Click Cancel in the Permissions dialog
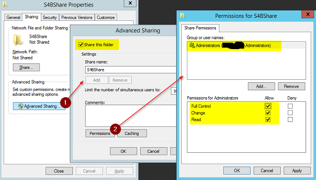The height and width of the screenshot is (180, 316). (x=267, y=171)
